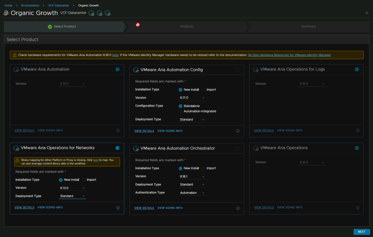Screen dimensions: 373x237
Task: Open Version dropdown for Operations for Logs
Action: pyautogui.click(x=312, y=84)
